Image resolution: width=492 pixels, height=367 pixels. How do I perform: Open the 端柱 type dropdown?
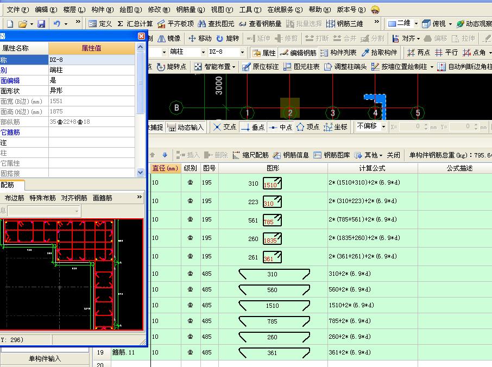tap(203, 52)
